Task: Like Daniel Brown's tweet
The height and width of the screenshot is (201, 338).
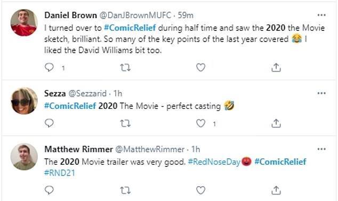Action: tap(200, 68)
